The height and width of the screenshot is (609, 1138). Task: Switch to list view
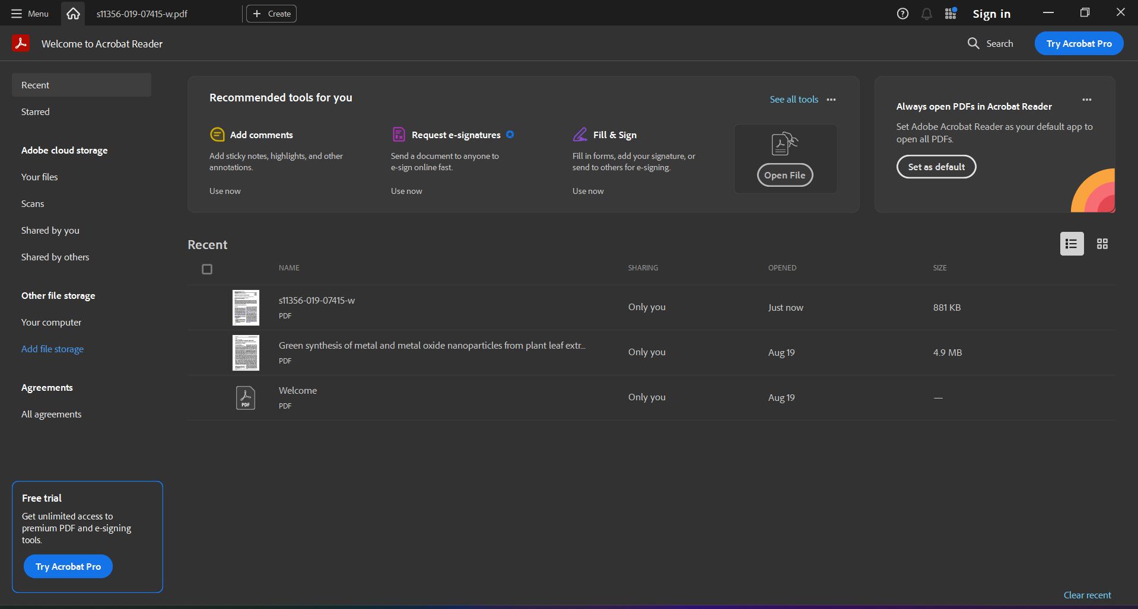1072,244
